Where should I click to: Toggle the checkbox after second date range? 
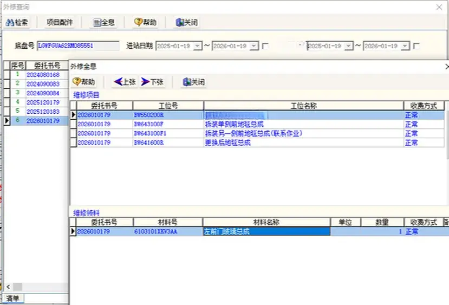(x=417, y=47)
